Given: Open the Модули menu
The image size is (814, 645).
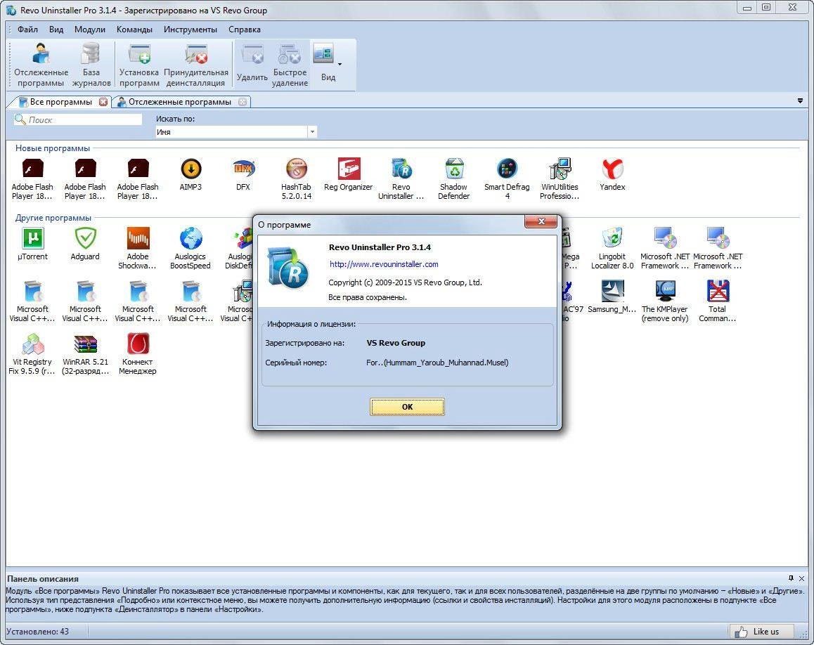Looking at the screenshot, I should tap(90, 30).
